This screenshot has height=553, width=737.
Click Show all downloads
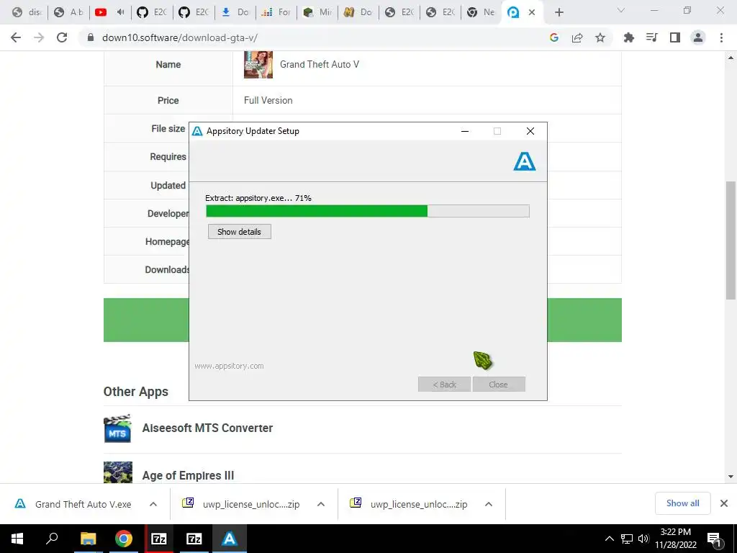[x=682, y=503]
